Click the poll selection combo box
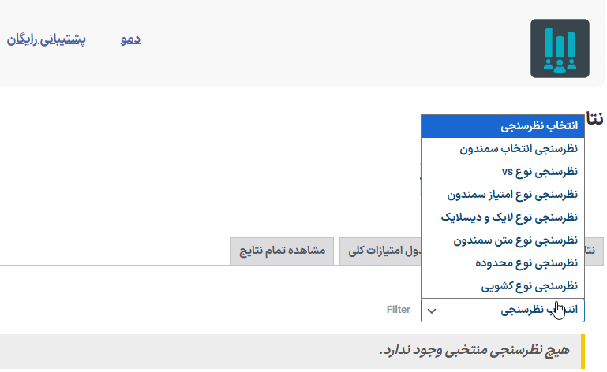The width and height of the screenshot is (607, 372). click(503, 310)
